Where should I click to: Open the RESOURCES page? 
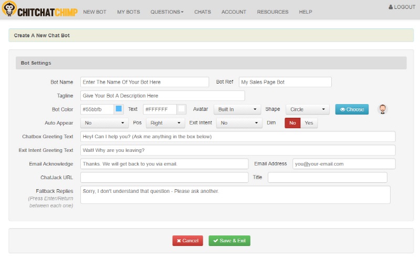(272, 12)
